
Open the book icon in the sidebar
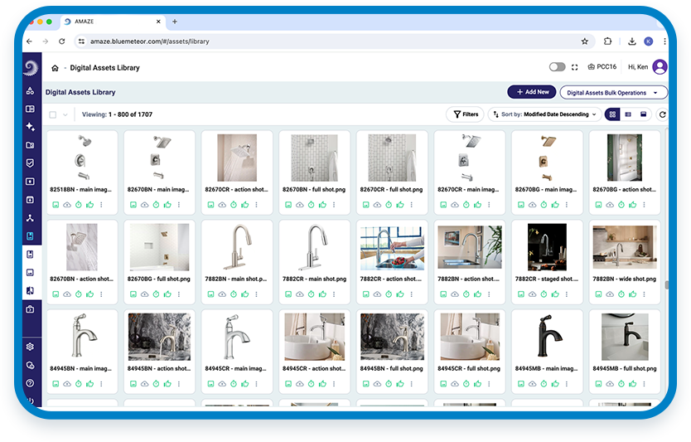click(x=30, y=109)
